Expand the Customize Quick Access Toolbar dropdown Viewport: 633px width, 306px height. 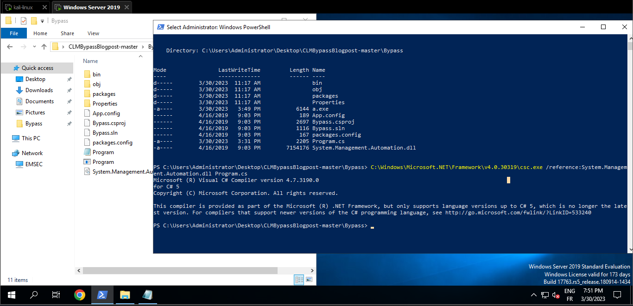pos(42,21)
